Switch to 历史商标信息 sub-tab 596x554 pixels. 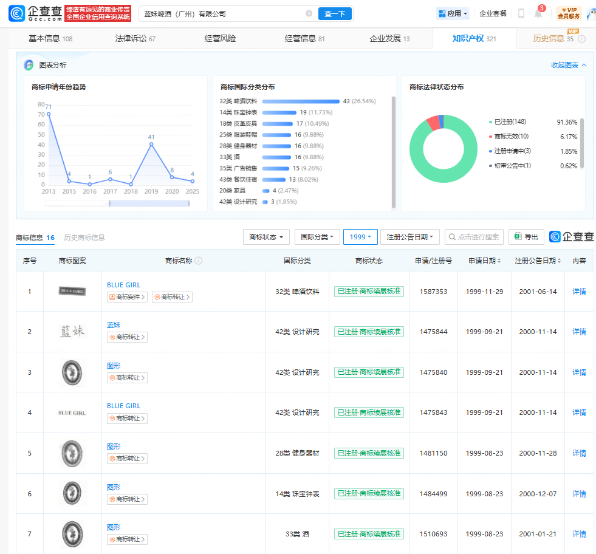[84, 238]
